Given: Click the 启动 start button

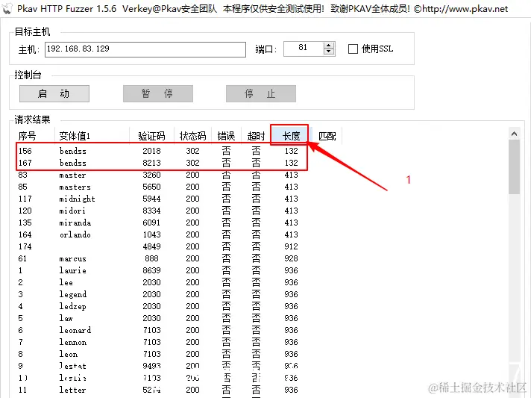Looking at the screenshot, I should (x=54, y=93).
